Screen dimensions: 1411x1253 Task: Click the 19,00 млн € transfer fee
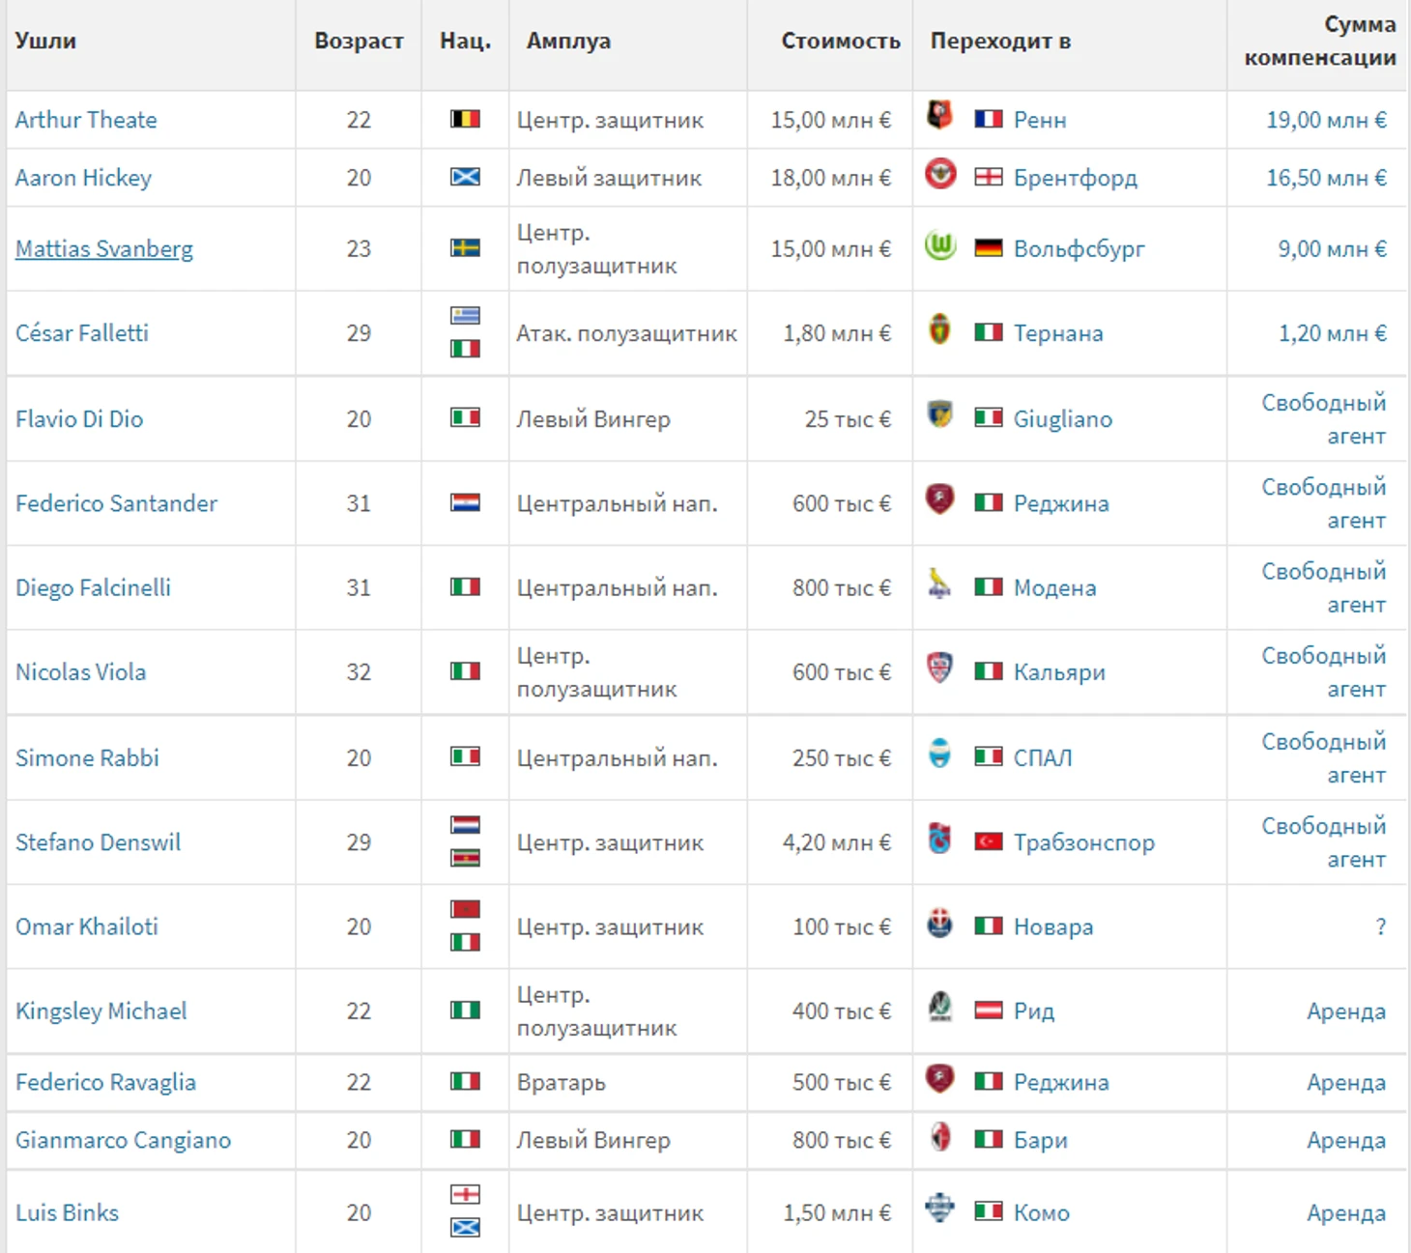click(1326, 120)
